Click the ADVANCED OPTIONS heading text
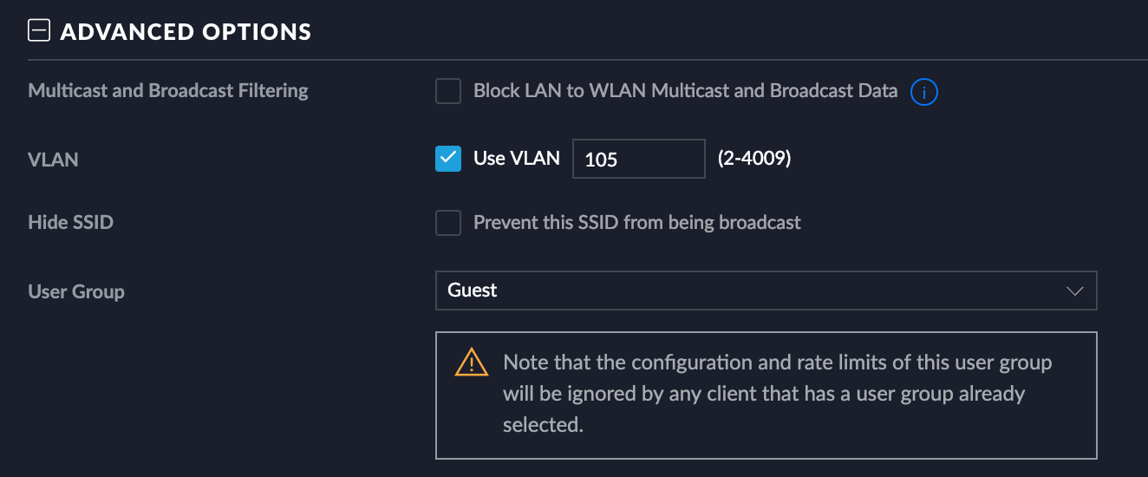 (186, 32)
